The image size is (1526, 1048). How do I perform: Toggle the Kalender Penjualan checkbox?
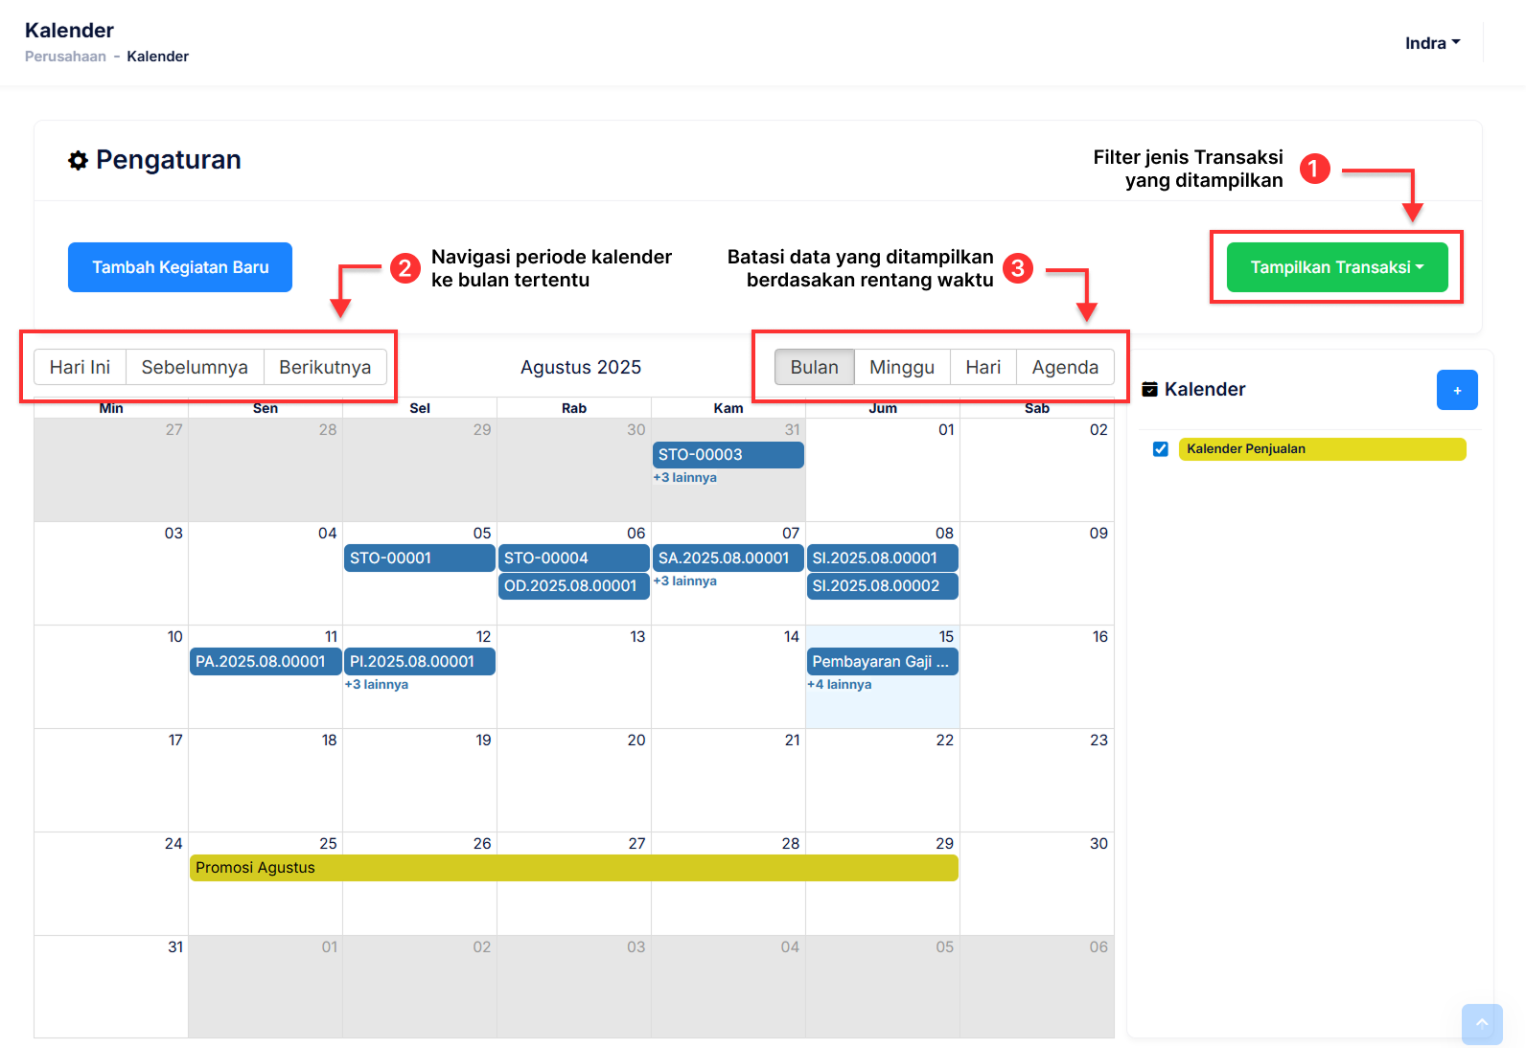[x=1161, y=449]
